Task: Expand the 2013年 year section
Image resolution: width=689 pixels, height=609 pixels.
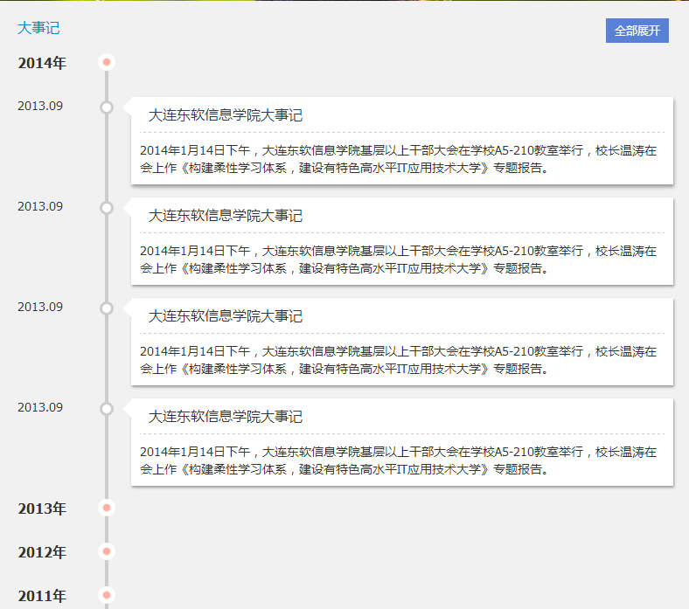Action: (42, 509)
